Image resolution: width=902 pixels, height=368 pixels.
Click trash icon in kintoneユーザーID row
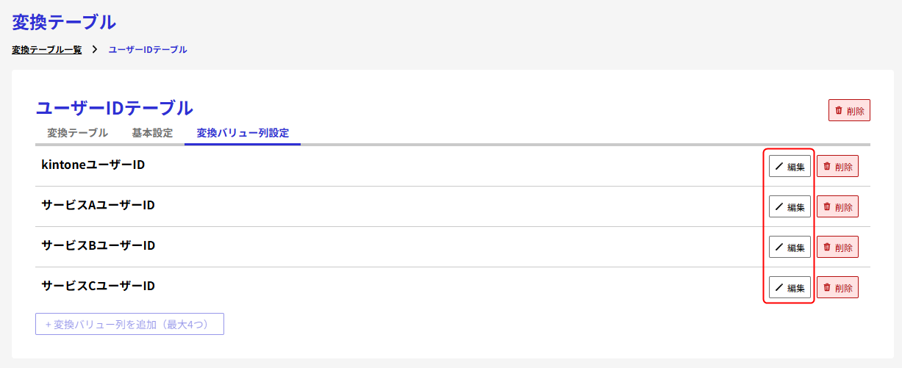pos(827,167)
